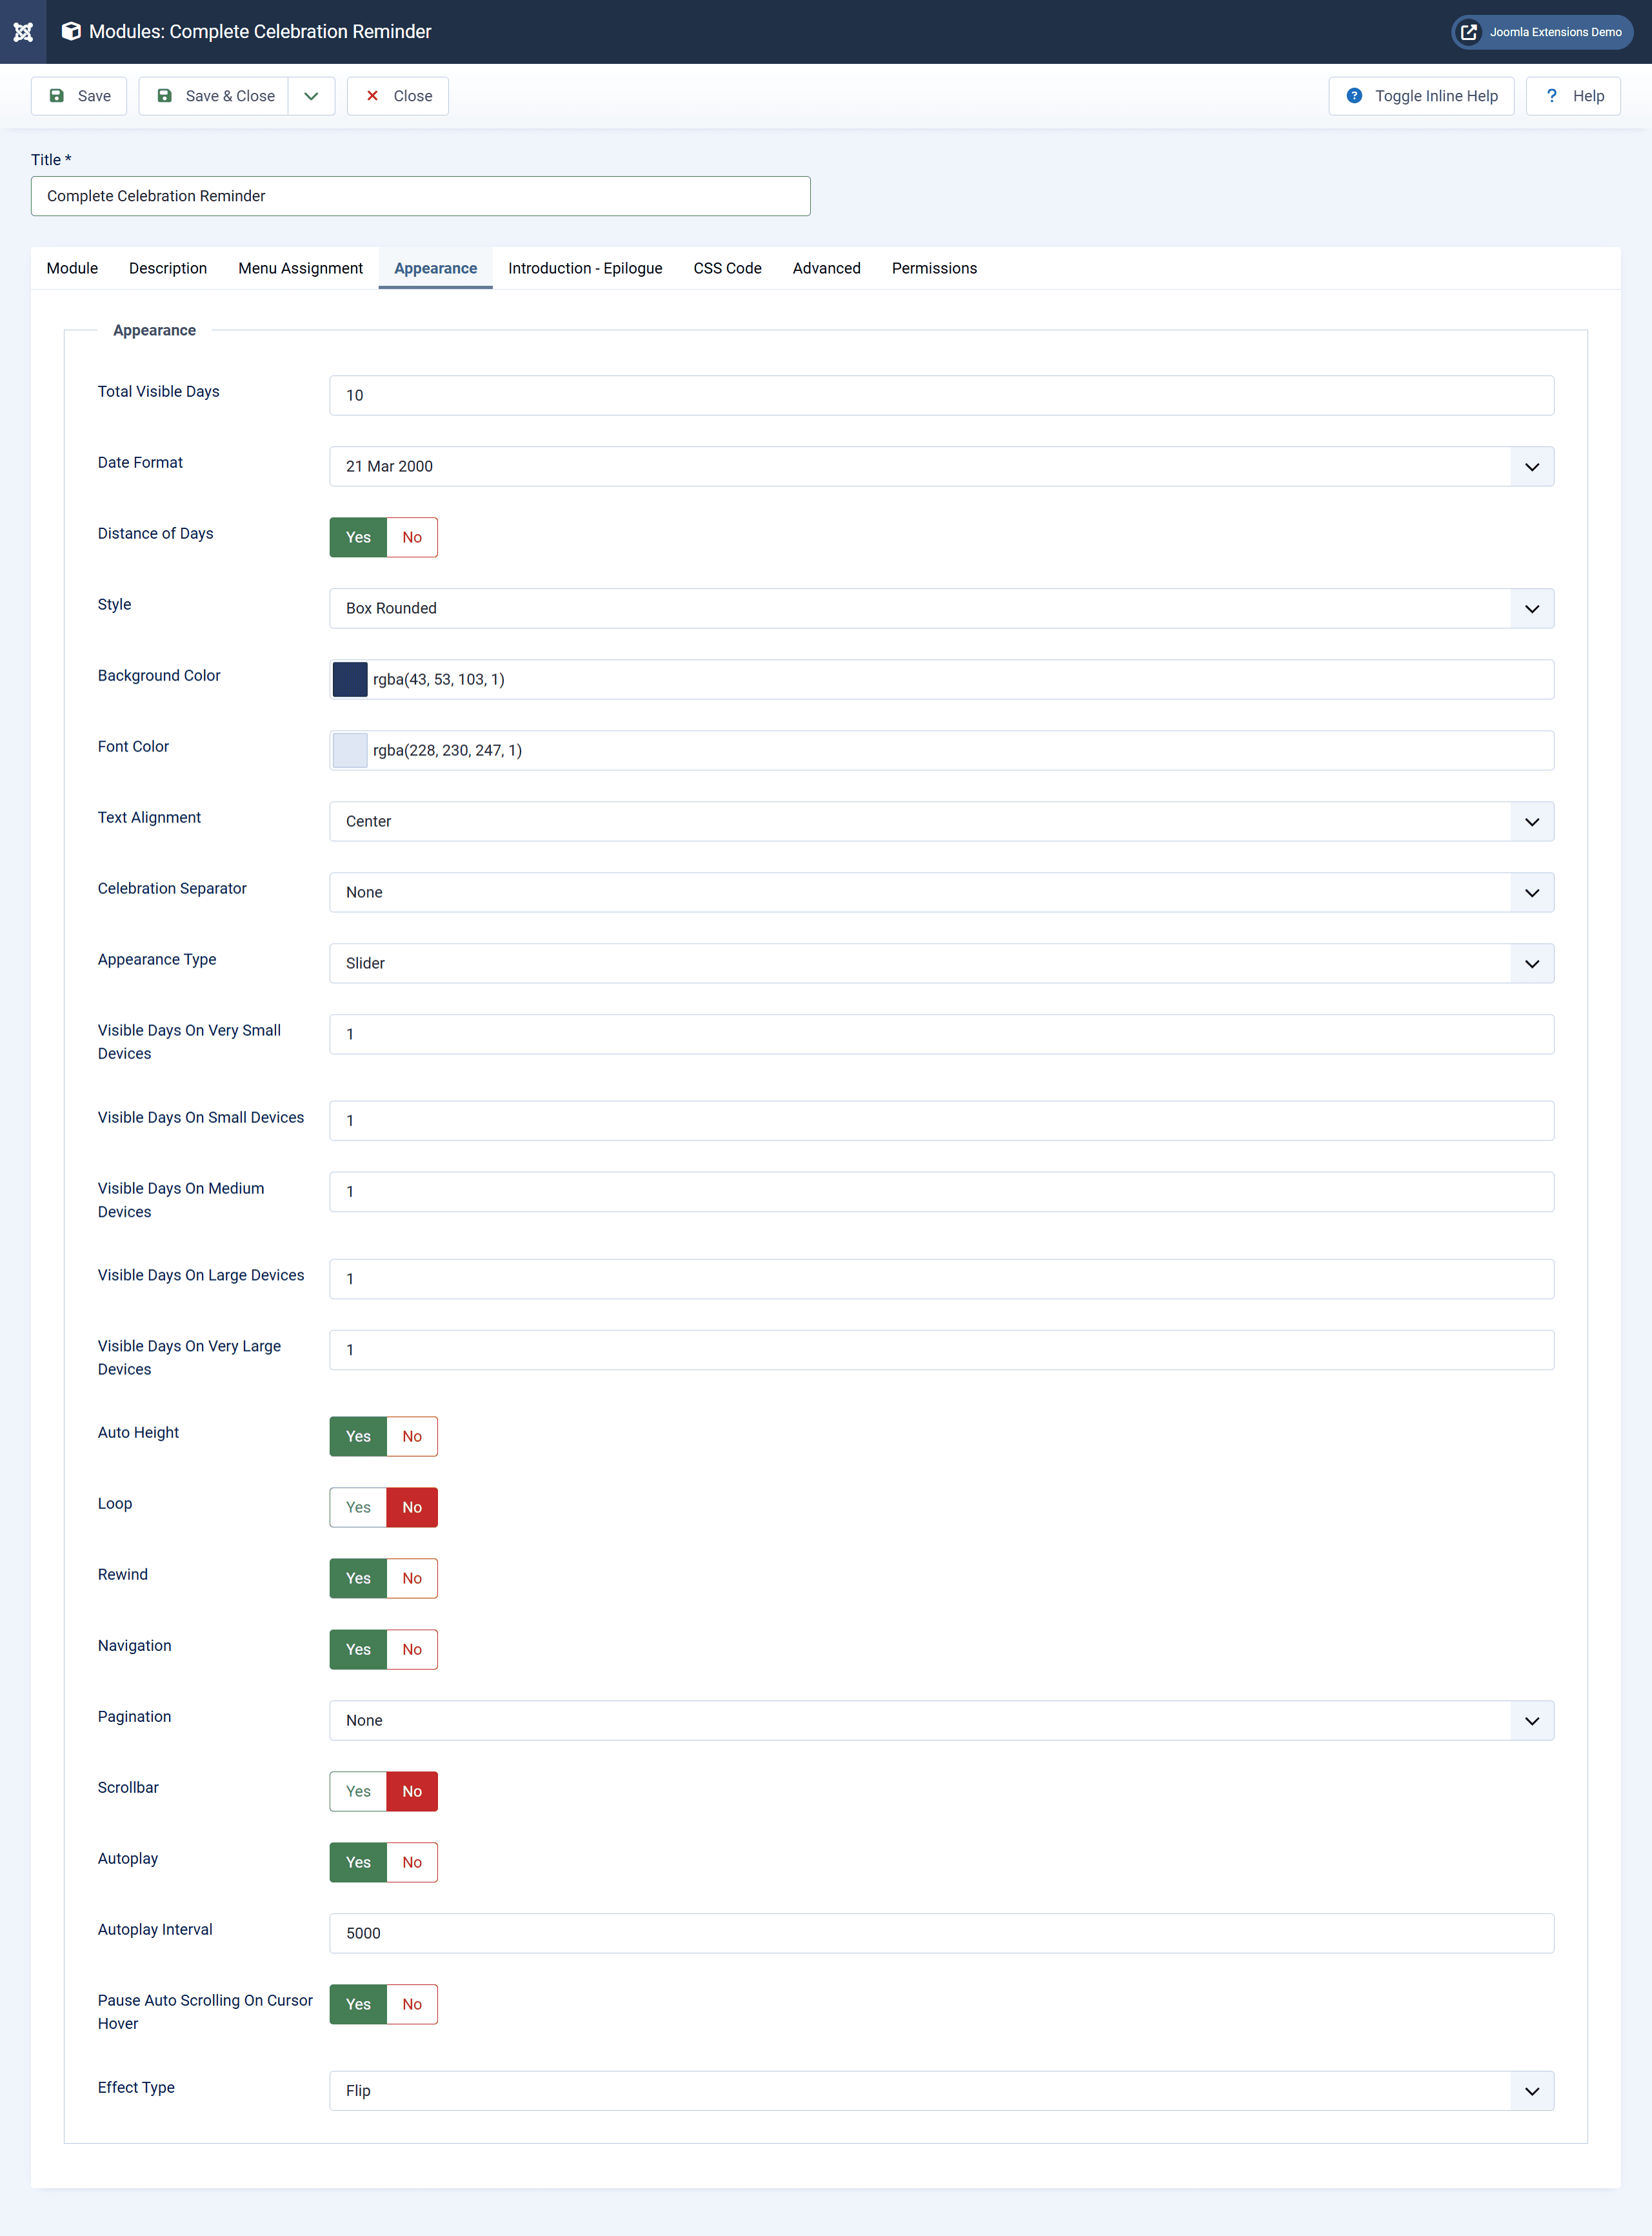Switch to the Advanced tab
Viewport: 1652px width, 2236px height.
(826, 268)
